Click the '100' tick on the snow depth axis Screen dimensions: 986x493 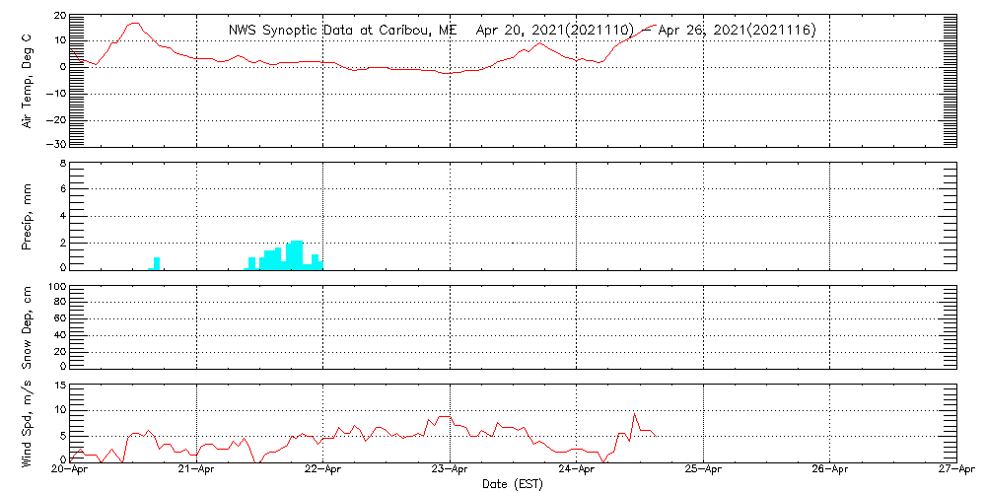pyautogui.click(x=56, y=287)
